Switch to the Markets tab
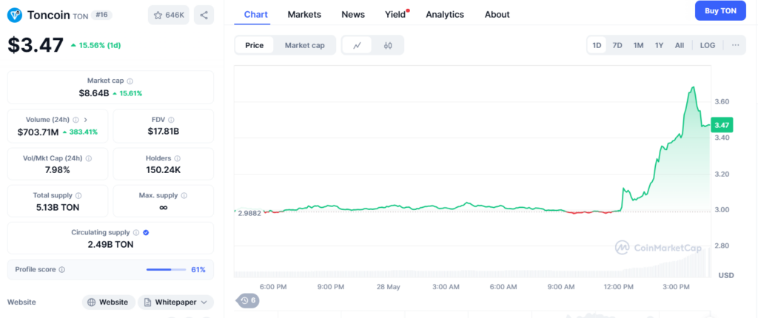This screenshot has height=318, width=758. (304, 15)
